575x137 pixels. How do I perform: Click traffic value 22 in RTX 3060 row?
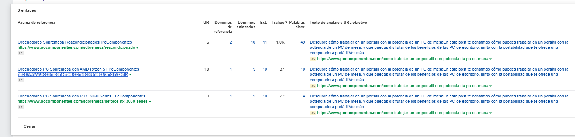point(282,96)
